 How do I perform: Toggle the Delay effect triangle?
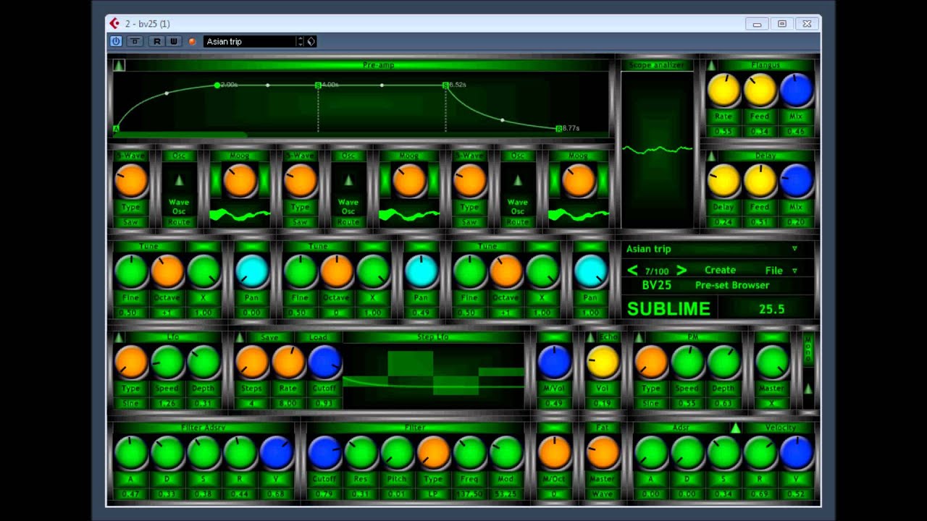point(712,156)
